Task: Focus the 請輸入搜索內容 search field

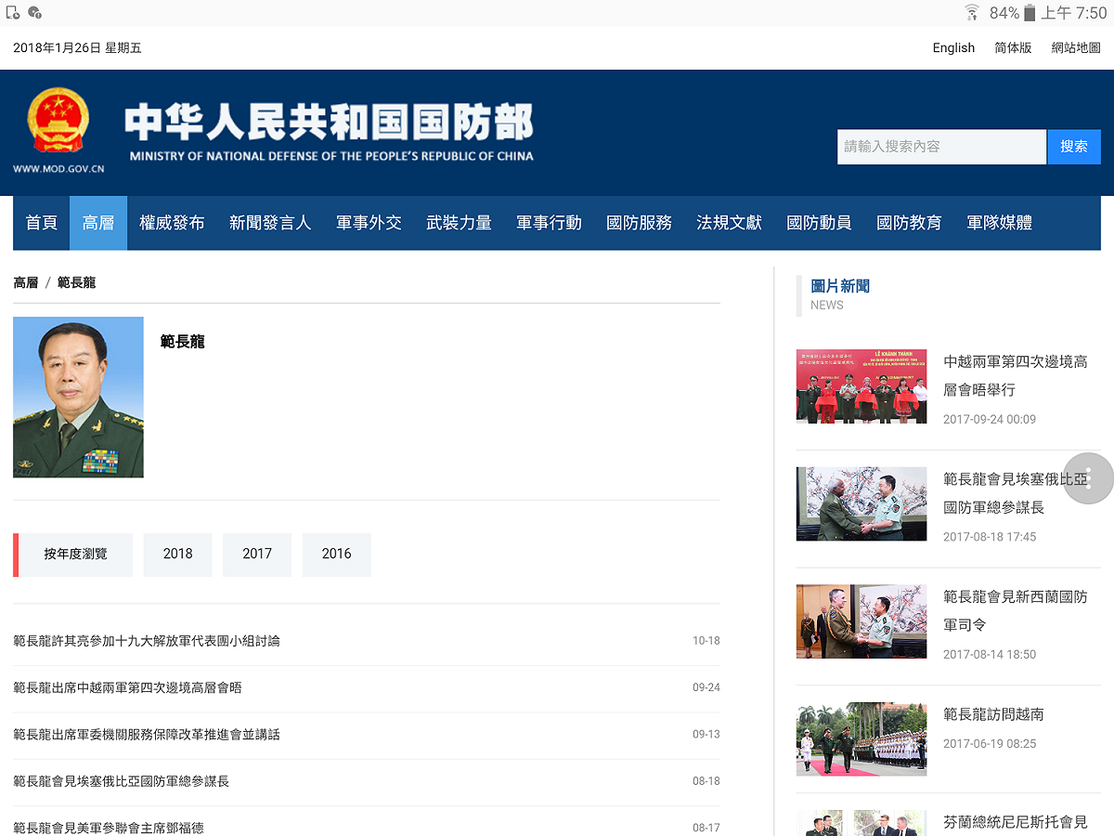Action: coord(941,147)
